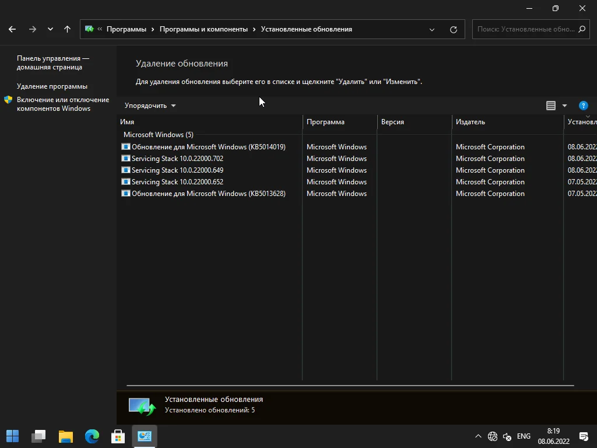Launch Microsoft Edge from the taskbar
The width and height of the screenshot is (597, 448).
(92, 436)
